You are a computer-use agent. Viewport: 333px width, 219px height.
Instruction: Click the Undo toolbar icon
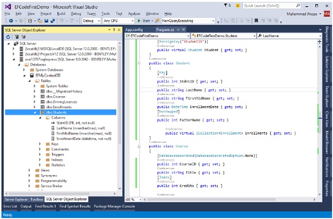point(62,21)
